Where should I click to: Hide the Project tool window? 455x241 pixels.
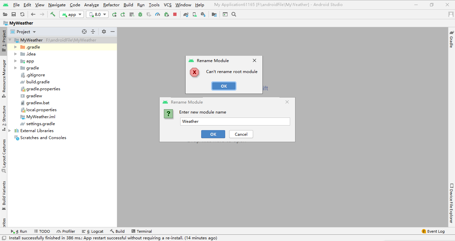pyautogui.click(x=113, y=32)
